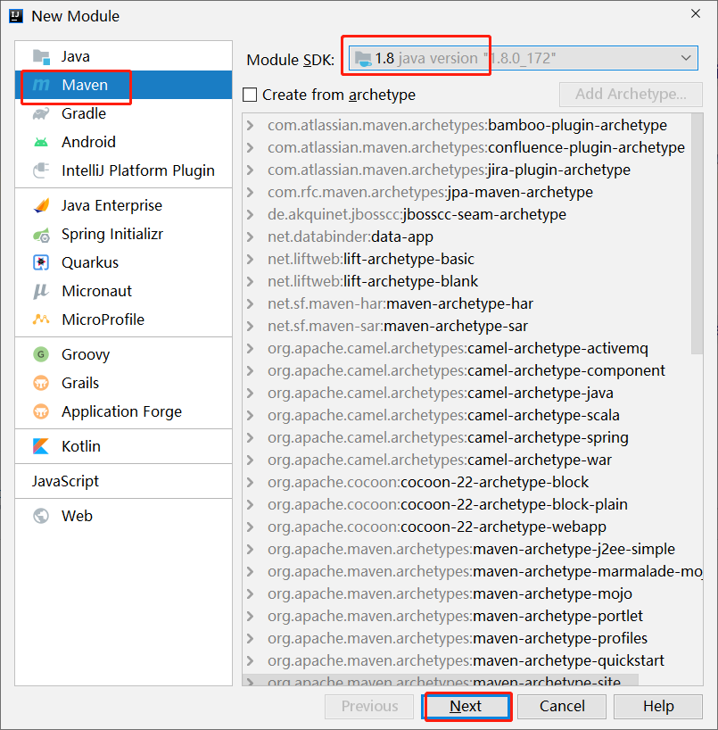Click the Gradle elephant icon

41,113
